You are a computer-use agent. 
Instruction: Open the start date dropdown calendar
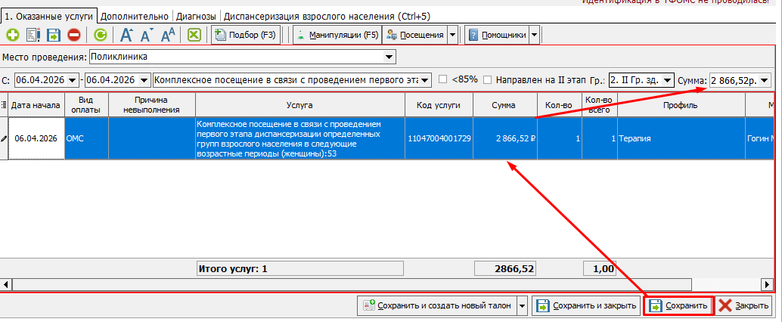click(x=73, y=80)
